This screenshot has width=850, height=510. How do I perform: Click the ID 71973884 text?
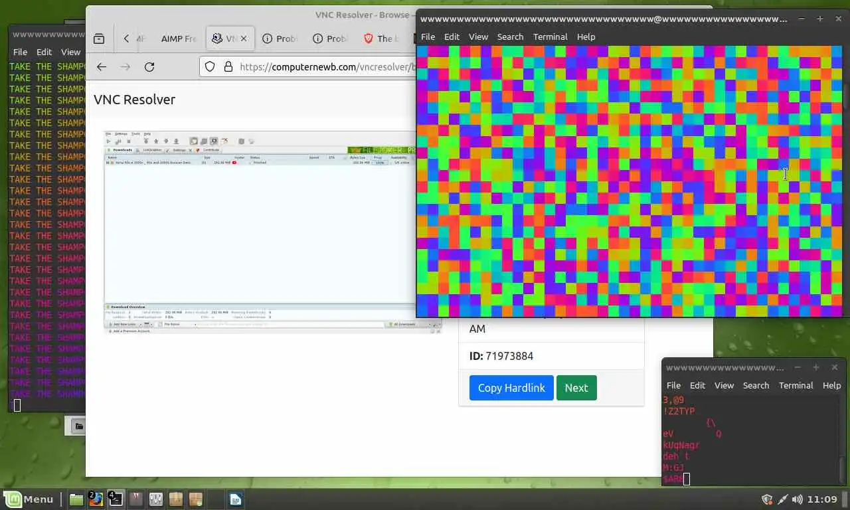(501, 356)
